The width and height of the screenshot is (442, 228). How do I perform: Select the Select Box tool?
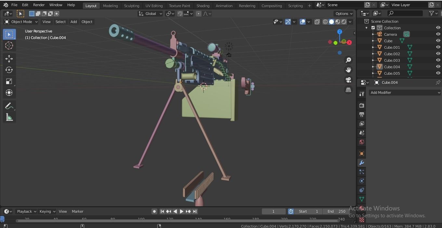[9, 34]
